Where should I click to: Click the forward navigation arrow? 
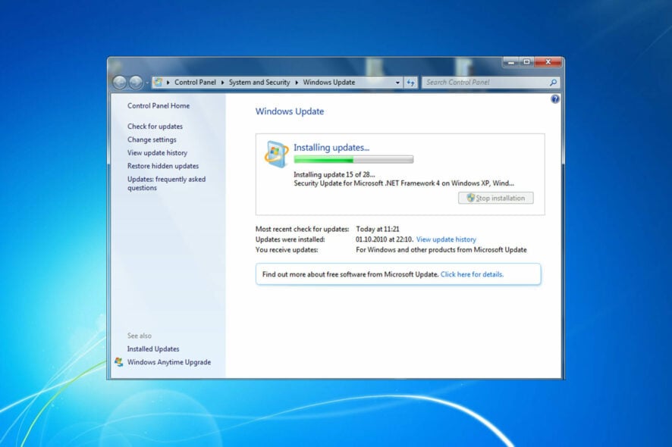[137, 82]
